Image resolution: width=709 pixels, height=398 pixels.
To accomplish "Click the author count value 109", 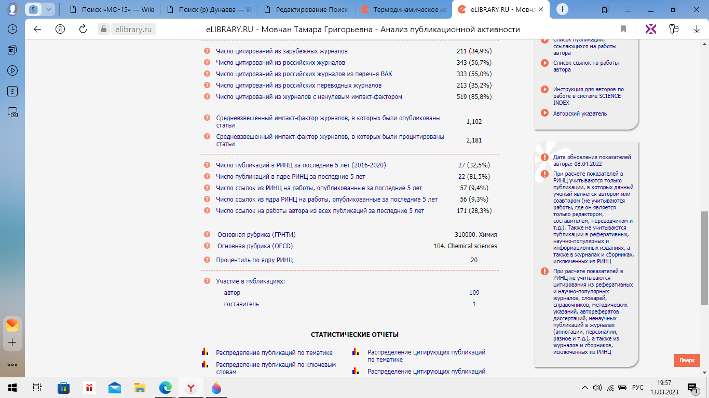I will click(x=474, y=293).
